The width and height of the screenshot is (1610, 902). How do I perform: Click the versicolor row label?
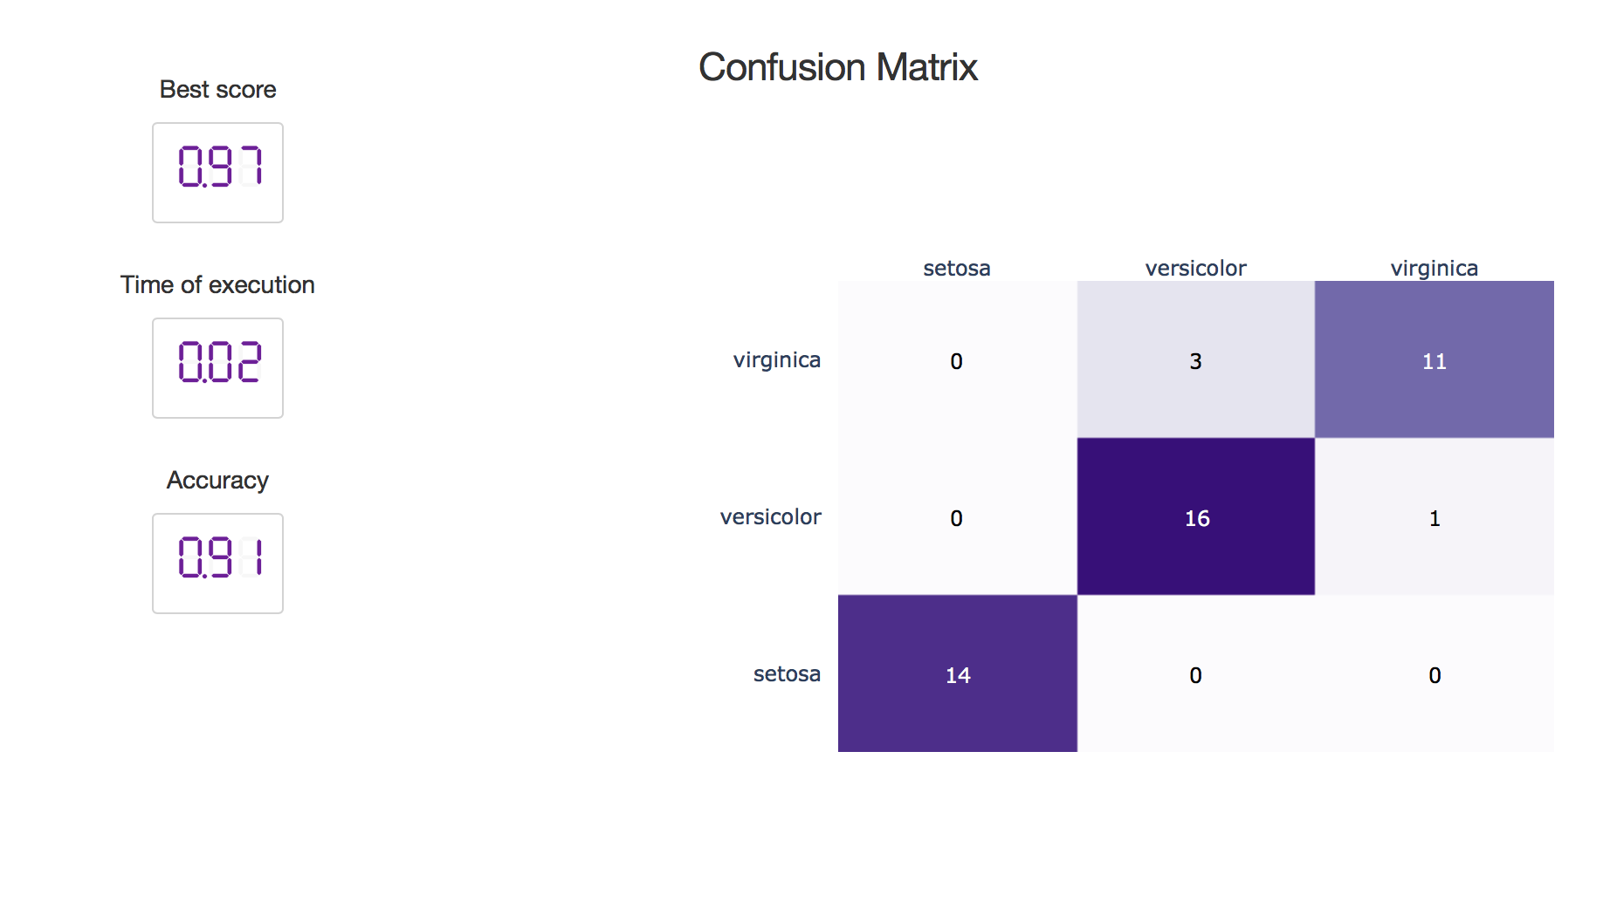[x=771, y=517]
